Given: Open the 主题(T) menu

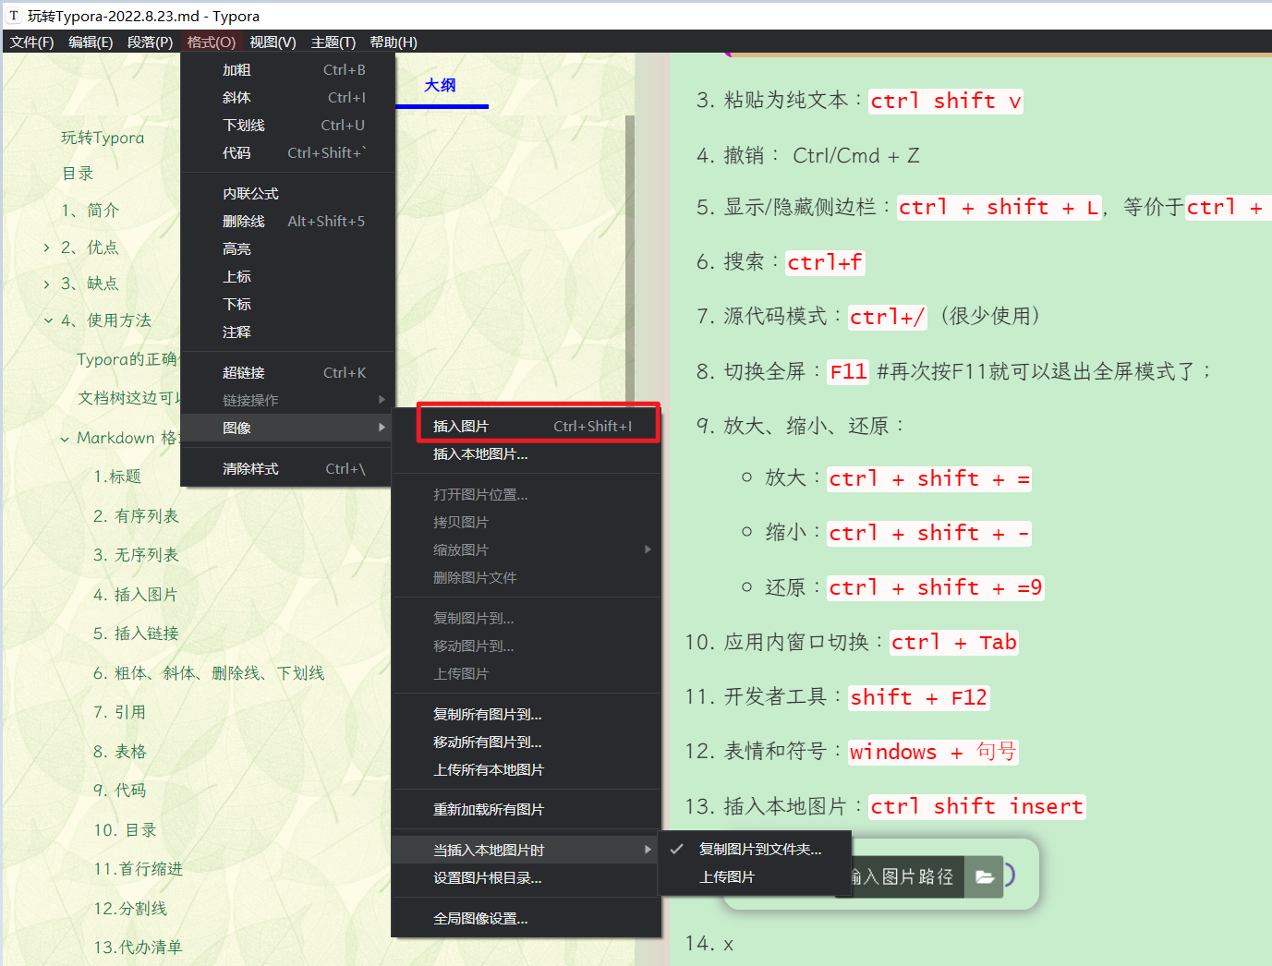Looking at the screenshot, I should click(x=333, y=42).
